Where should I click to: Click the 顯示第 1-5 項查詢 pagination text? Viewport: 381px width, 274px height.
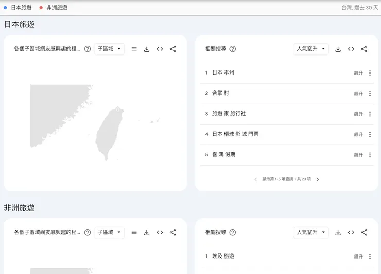pos(286,179)
